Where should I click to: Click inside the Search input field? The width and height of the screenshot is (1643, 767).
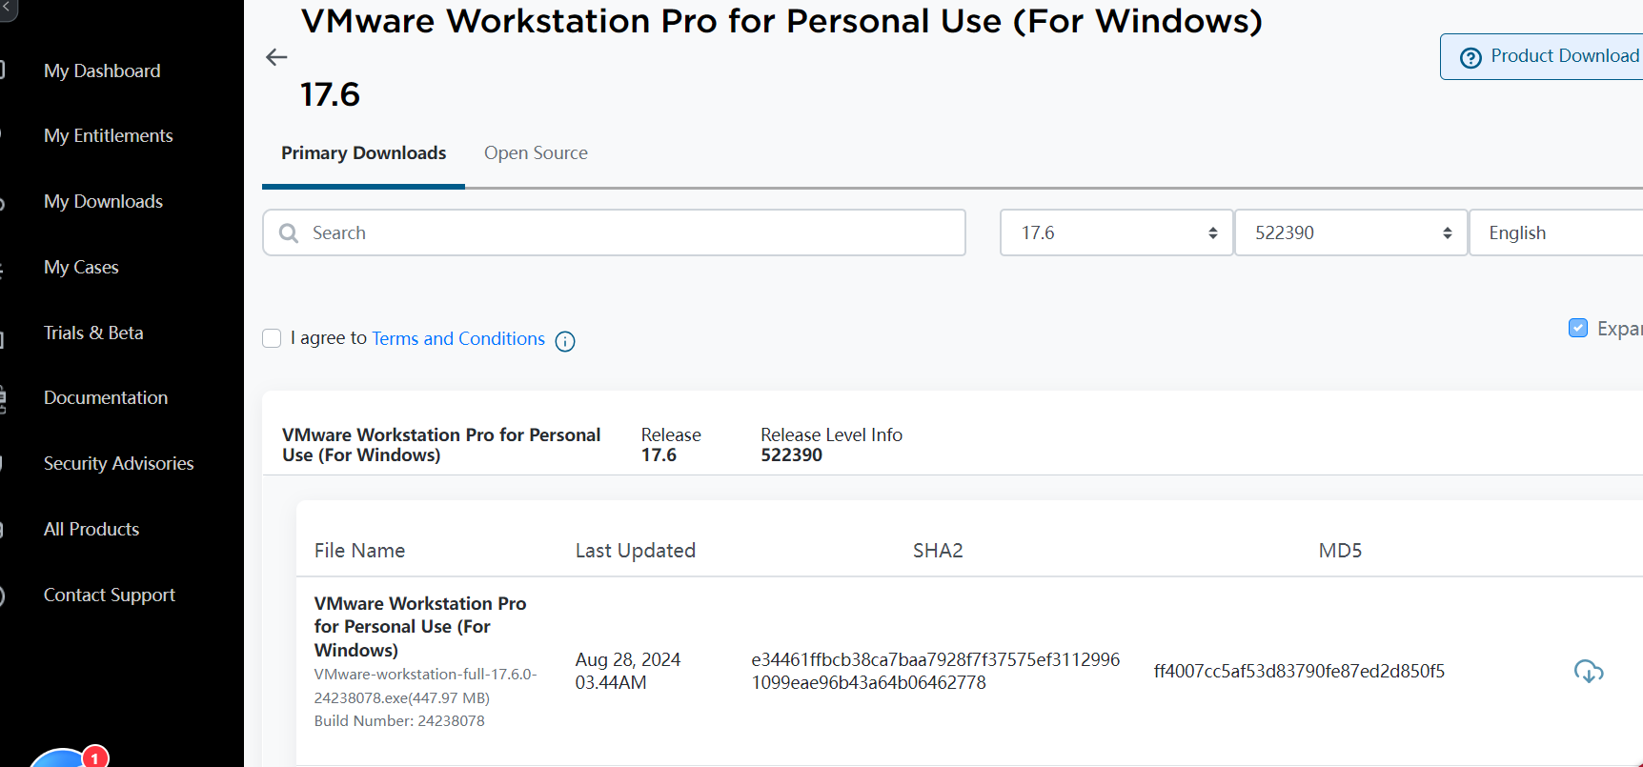coord(614,232)
